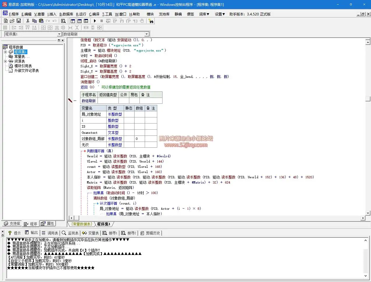The height and width of the screenshot is (282, 371).
Task: Create a new file with the new-document icon
Action: point(5,21)
